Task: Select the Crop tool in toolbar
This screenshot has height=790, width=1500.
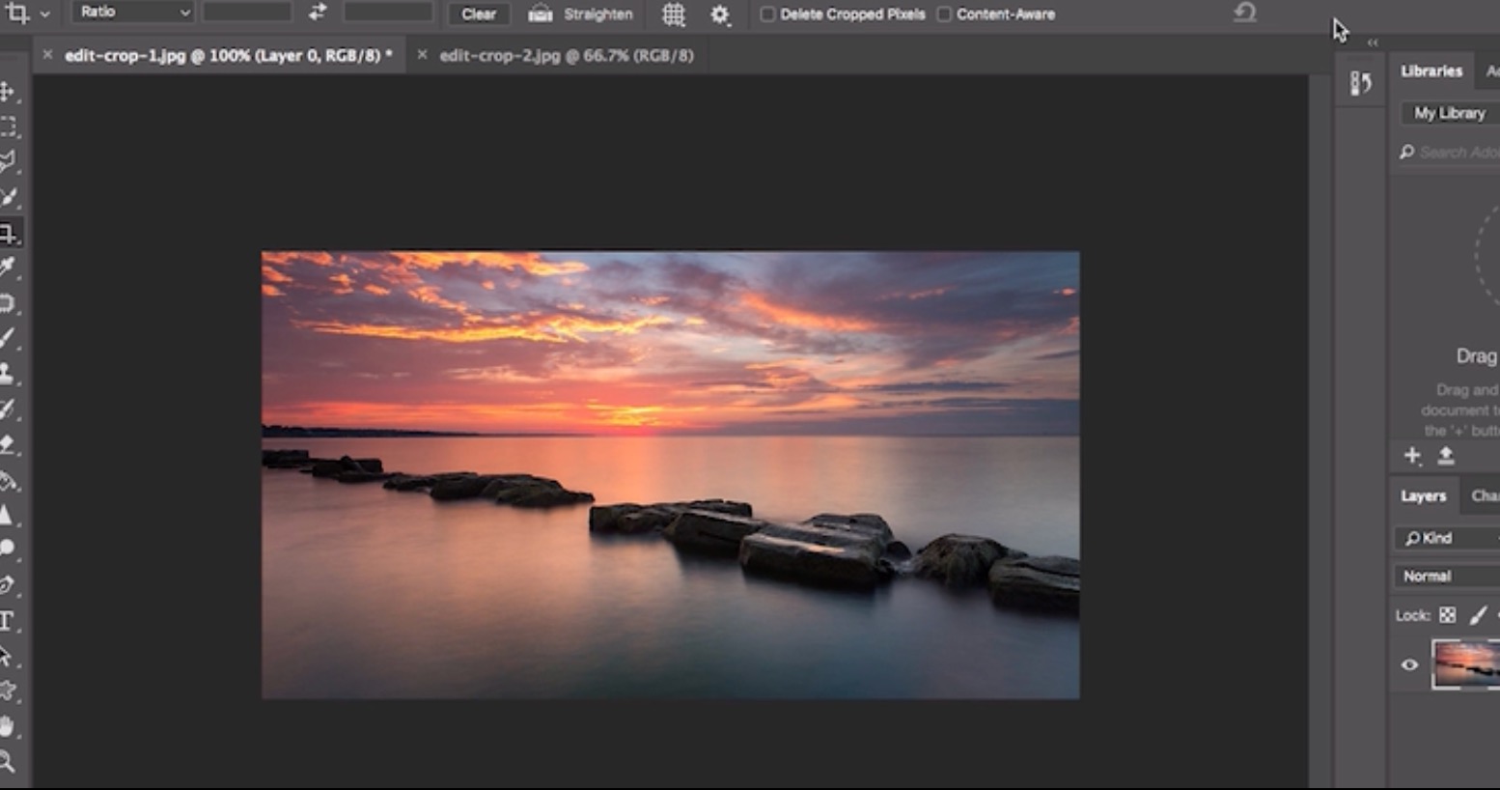Action: (x=7, y=233)
